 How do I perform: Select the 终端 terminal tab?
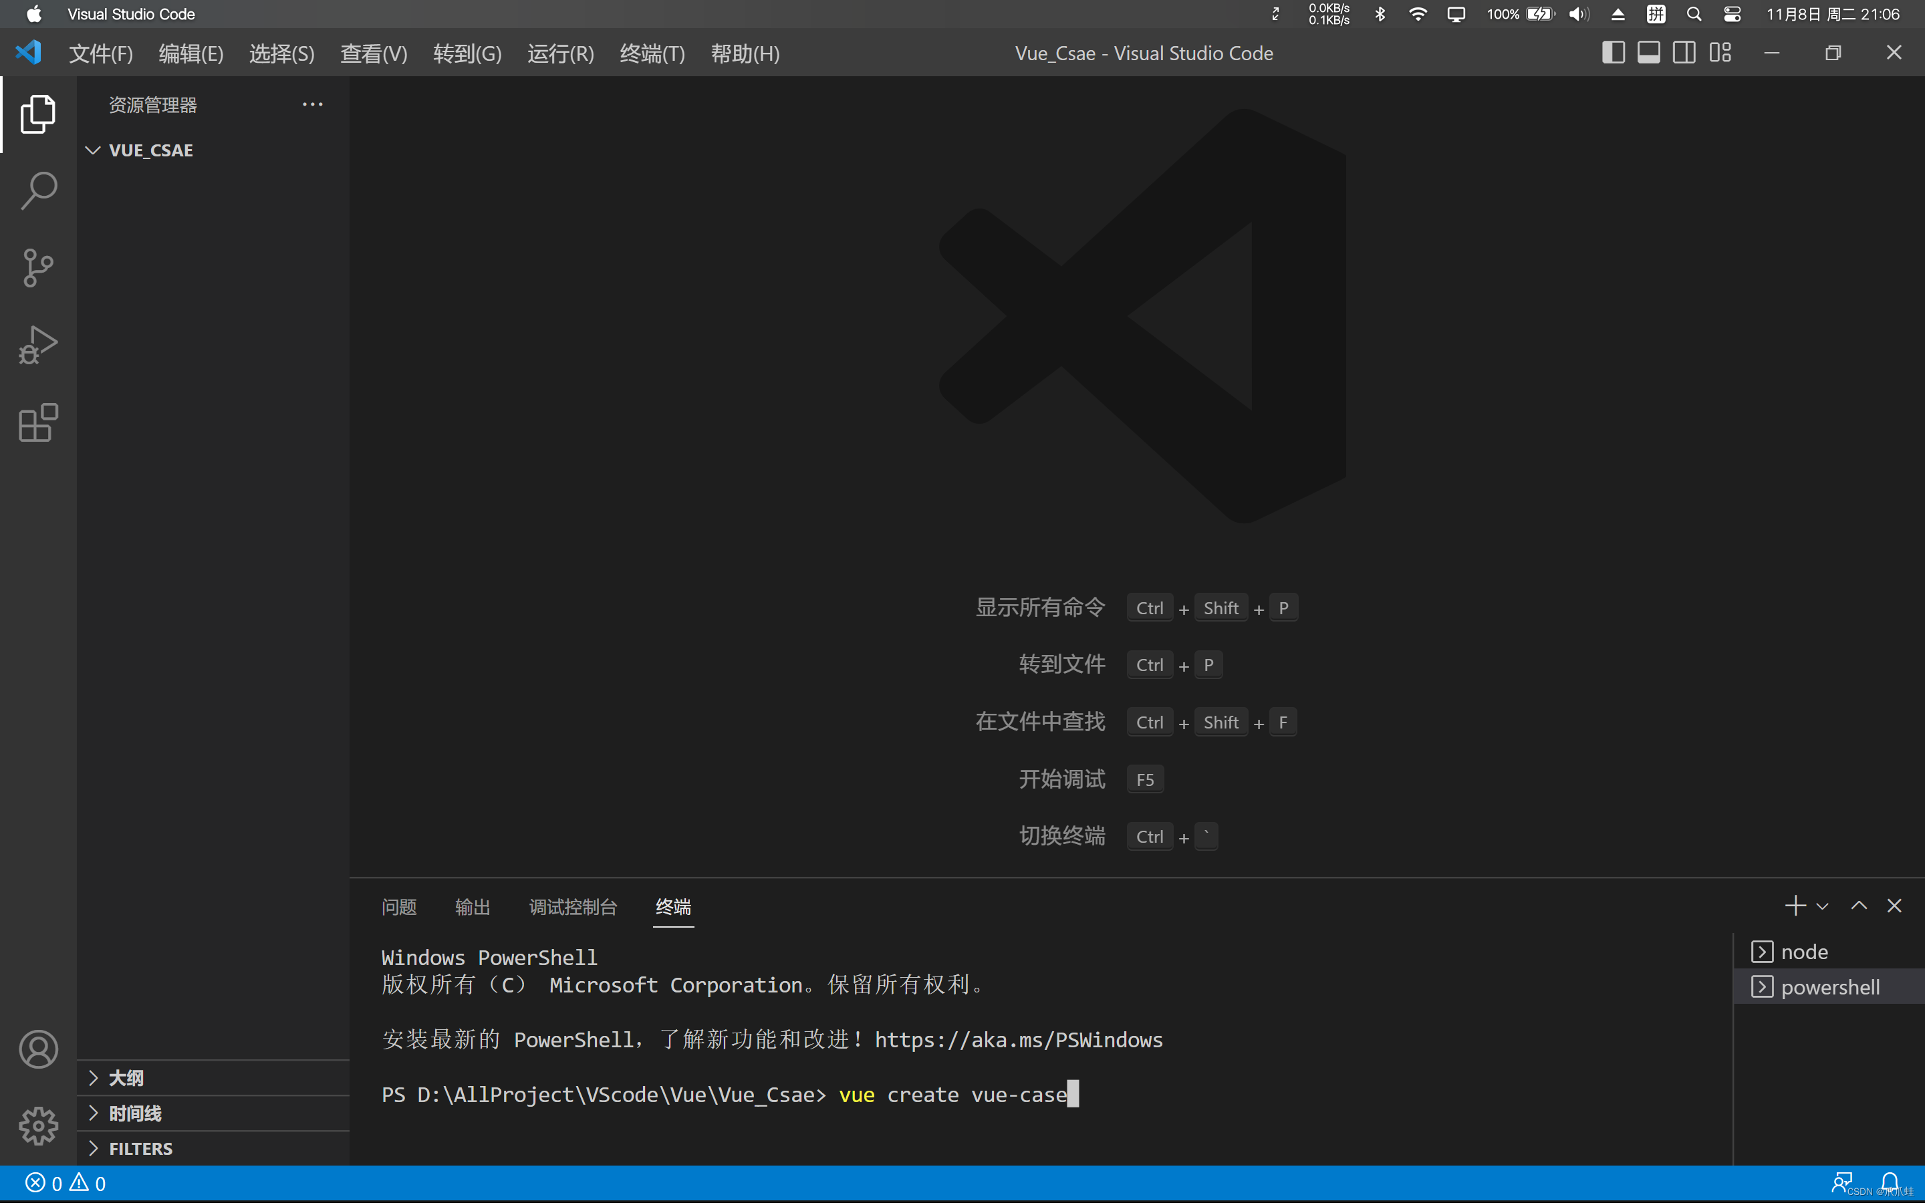pyautogui.click(x=673, y=906)
